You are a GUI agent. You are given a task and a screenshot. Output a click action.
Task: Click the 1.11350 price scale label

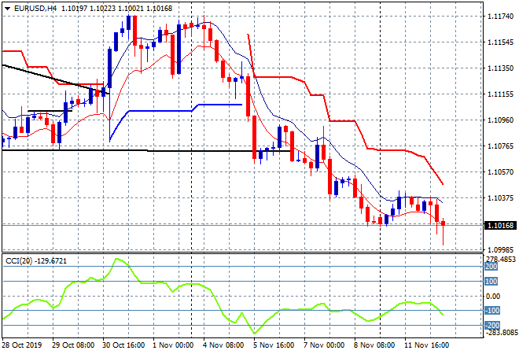coord(501,68)
